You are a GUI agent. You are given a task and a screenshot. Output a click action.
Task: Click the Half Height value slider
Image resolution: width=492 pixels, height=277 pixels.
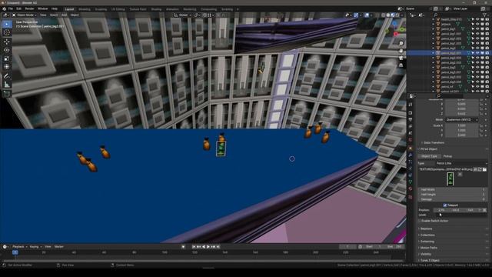coord(453,195)
